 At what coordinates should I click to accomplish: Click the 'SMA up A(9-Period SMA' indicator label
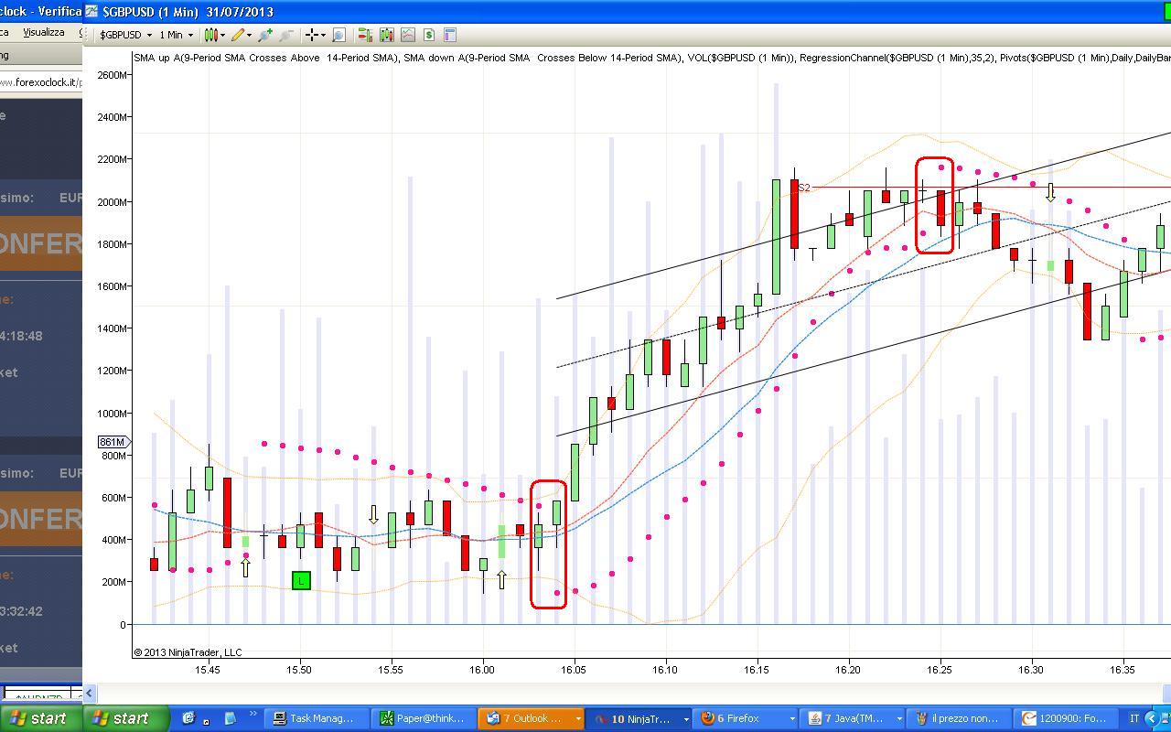188,58
